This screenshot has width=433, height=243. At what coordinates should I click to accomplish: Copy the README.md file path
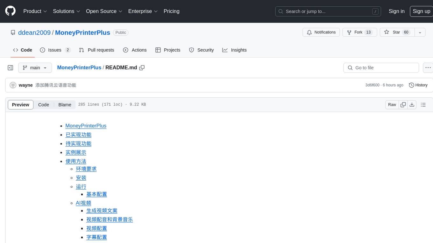(x=142, y=68)
